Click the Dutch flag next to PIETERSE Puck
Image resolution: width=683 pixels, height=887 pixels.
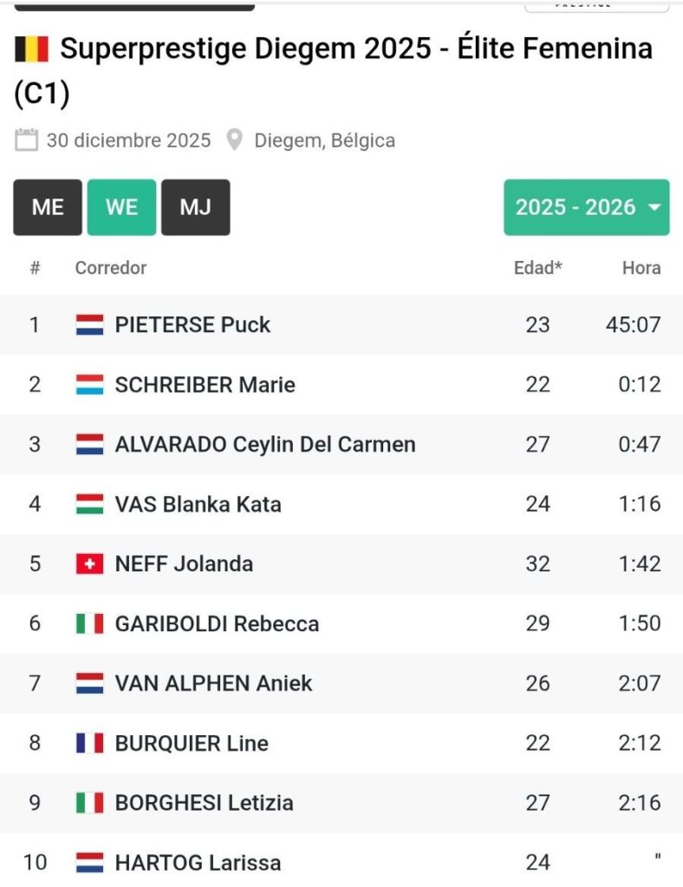pos(89,325)
